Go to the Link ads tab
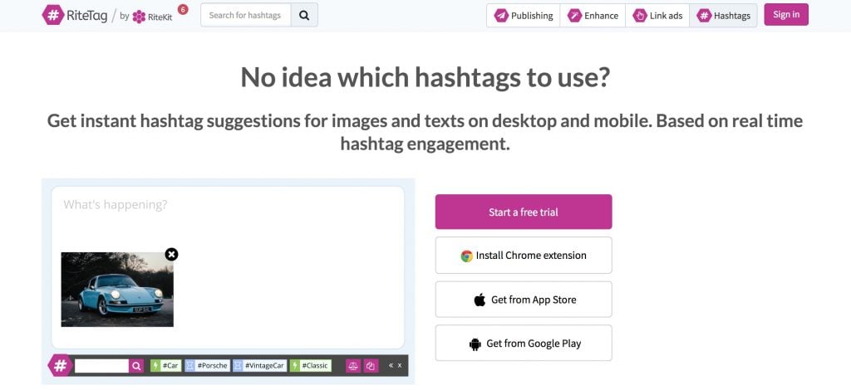The image size is (851, 390). [x=657, y=16]
